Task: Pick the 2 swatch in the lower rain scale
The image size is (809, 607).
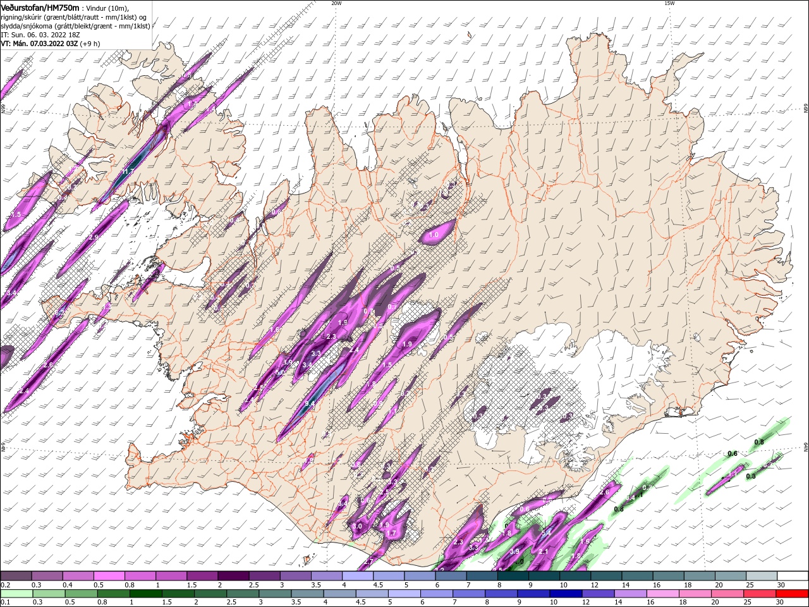Action: 210,594
